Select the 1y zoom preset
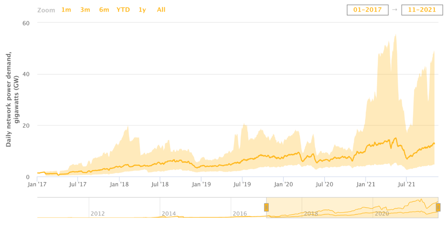Viewport: 448px width, 225px height. pos(142,10)
